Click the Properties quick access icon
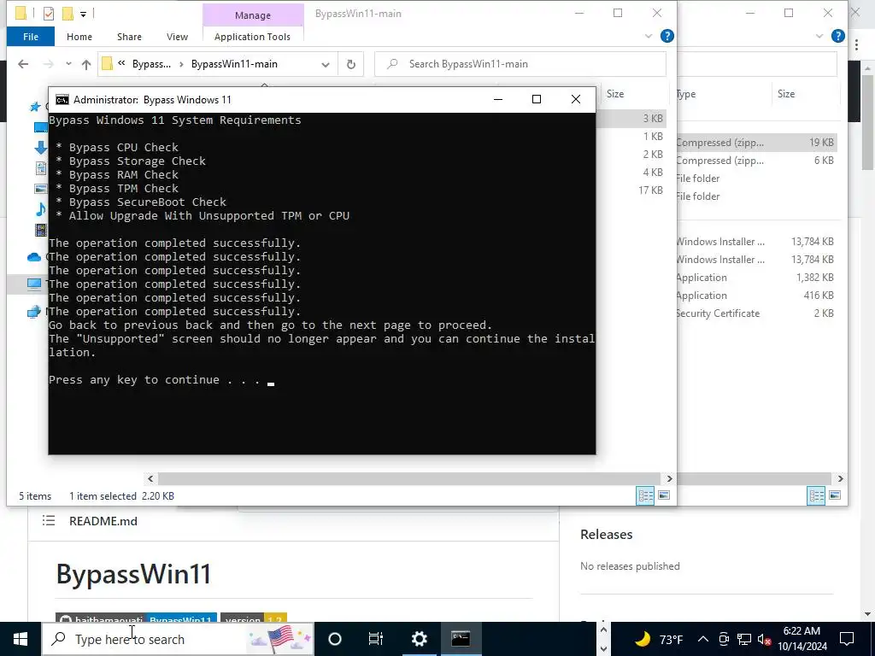This screenshot has width=875, height=656. 49,14
